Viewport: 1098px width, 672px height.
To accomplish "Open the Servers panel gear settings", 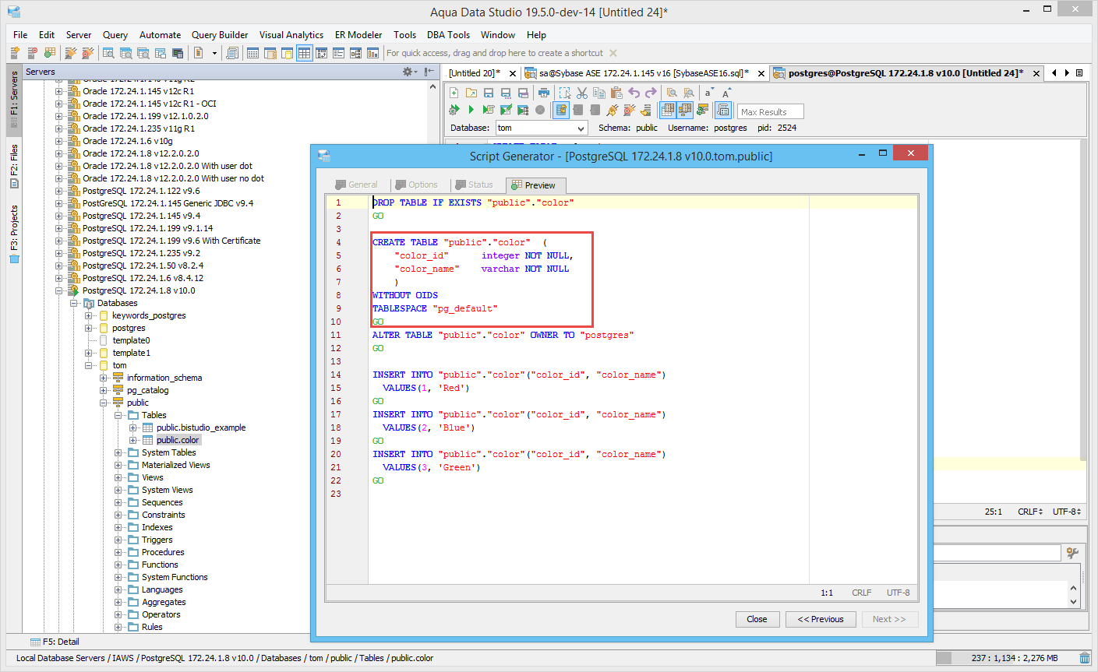I will point(407,72).
